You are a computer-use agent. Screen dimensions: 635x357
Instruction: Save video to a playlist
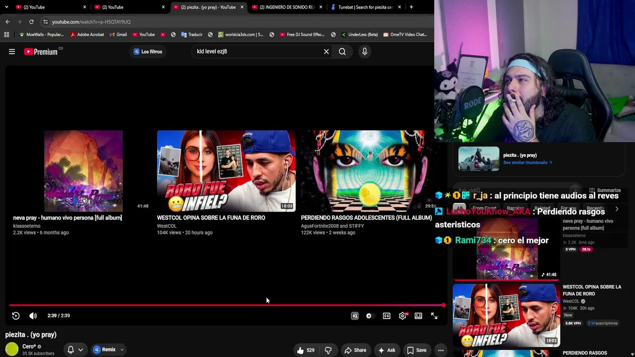click(x=417, y=350)
